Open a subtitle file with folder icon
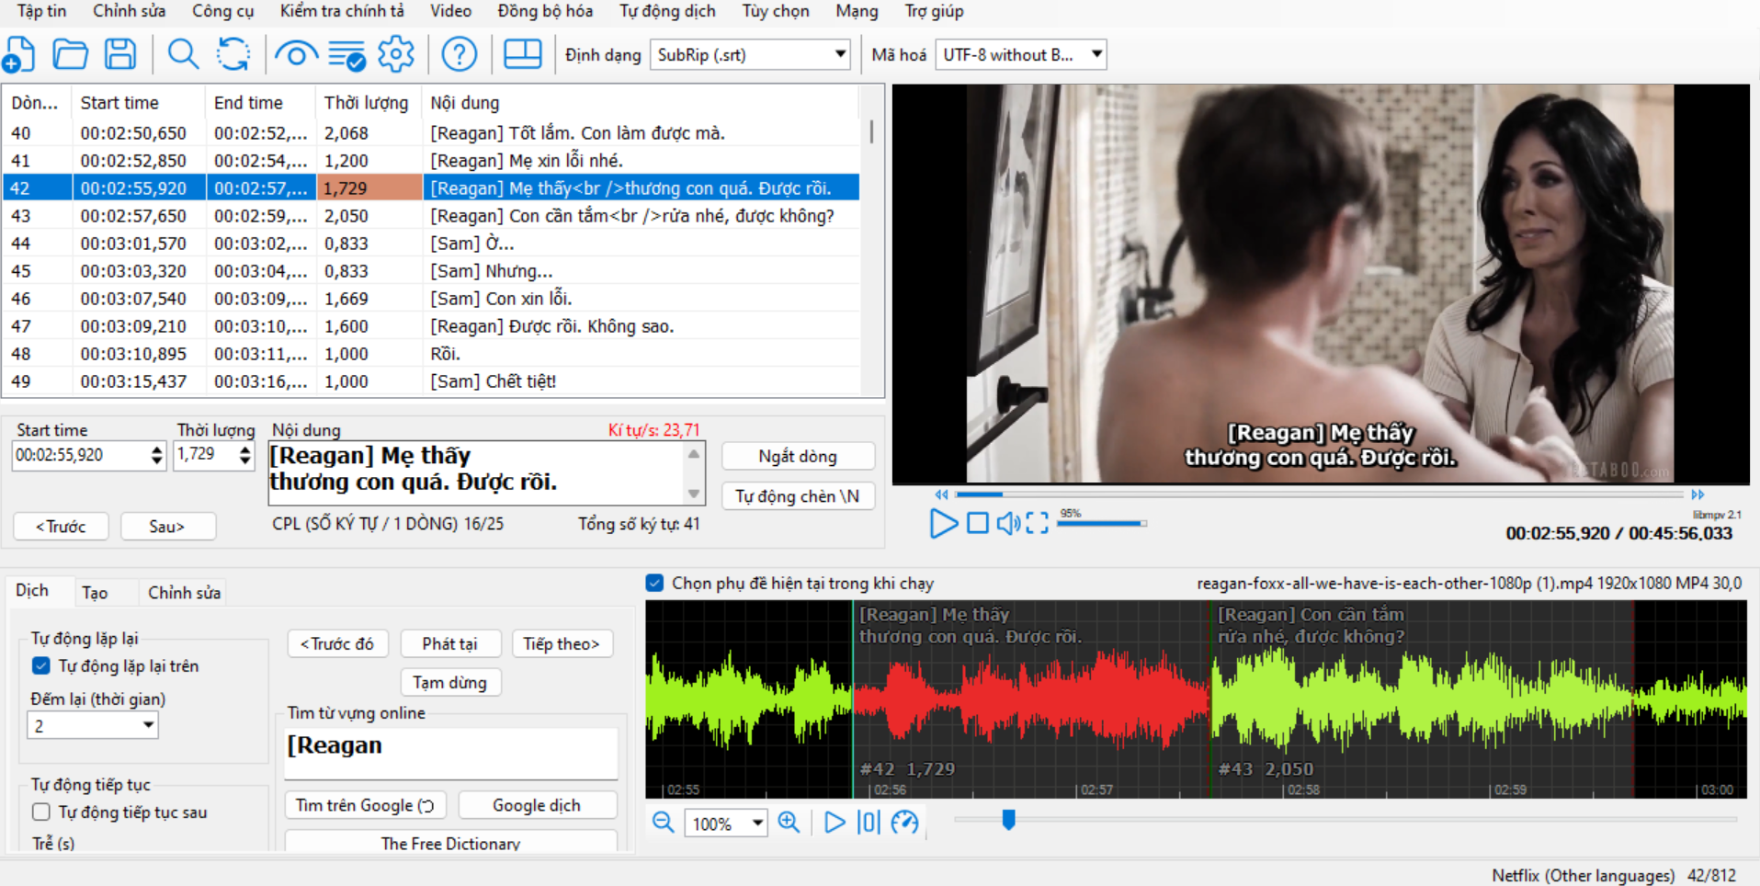The height and width of the screenshot is (886, 1760). 70,54
